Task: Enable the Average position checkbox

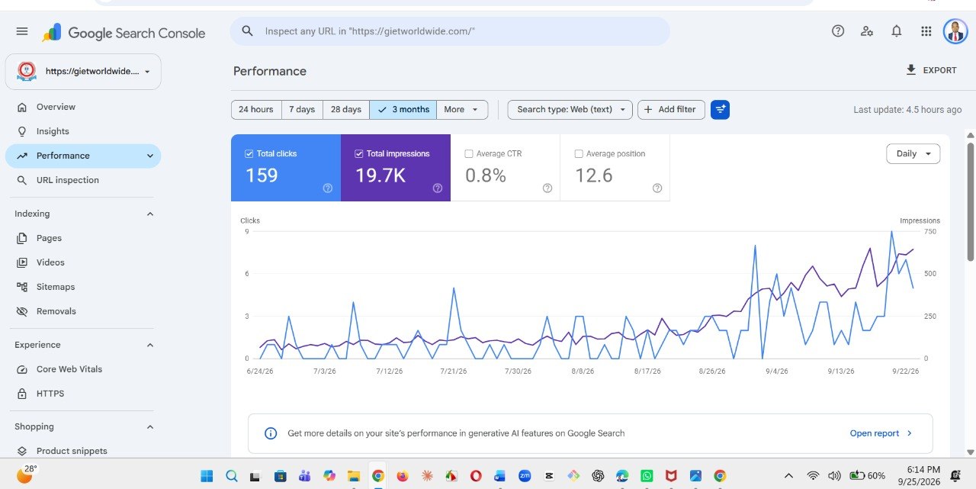Action: pyautogui.click(x=579, y=153)
